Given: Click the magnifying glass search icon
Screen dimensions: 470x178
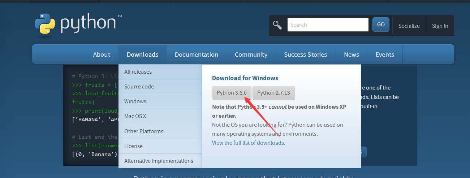Looking at the screenshot, I should 277,25.
